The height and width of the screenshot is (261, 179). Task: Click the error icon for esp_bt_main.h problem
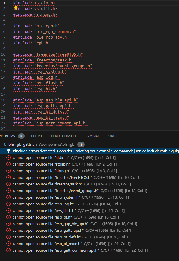pos(8,244)
